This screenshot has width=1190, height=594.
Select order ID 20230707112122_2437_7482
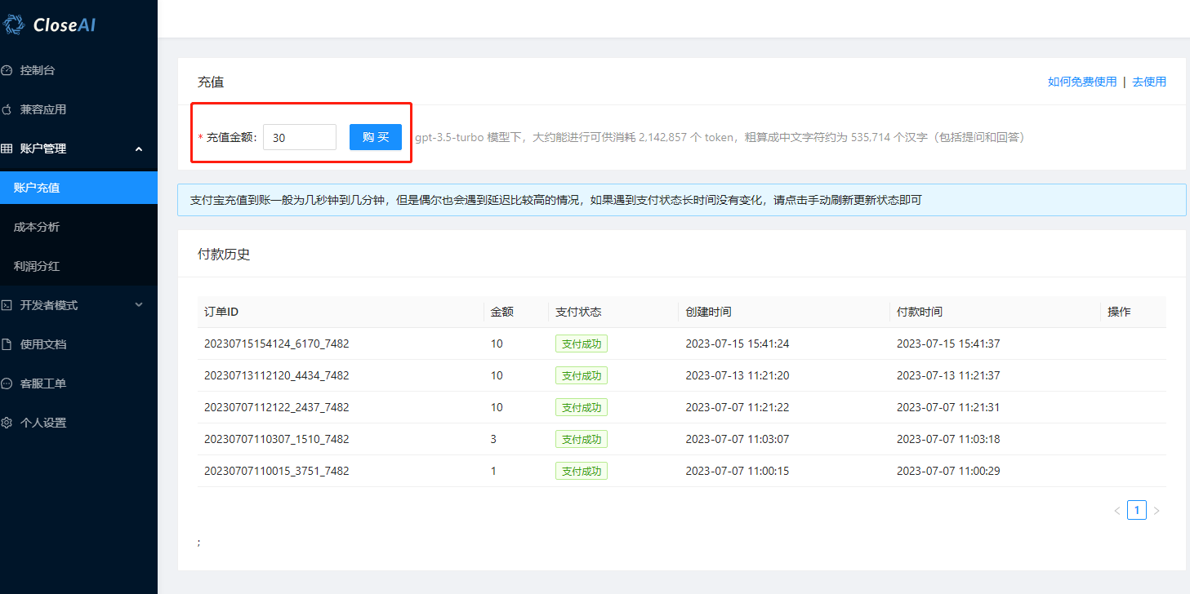(x=277, y=407)
